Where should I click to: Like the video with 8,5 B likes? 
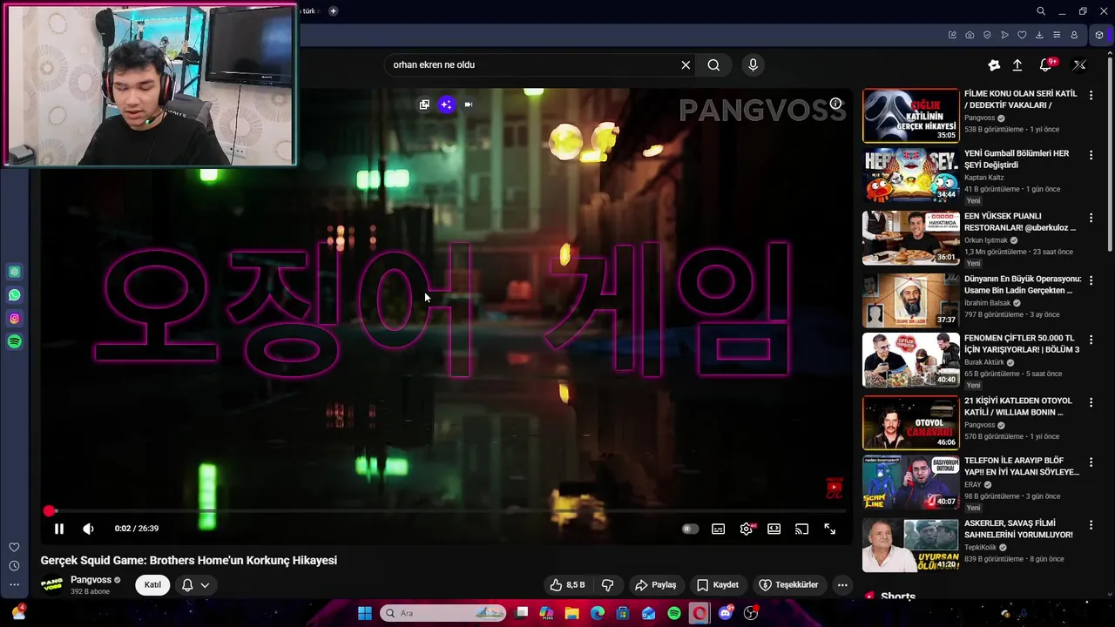[x=567, y=585]
